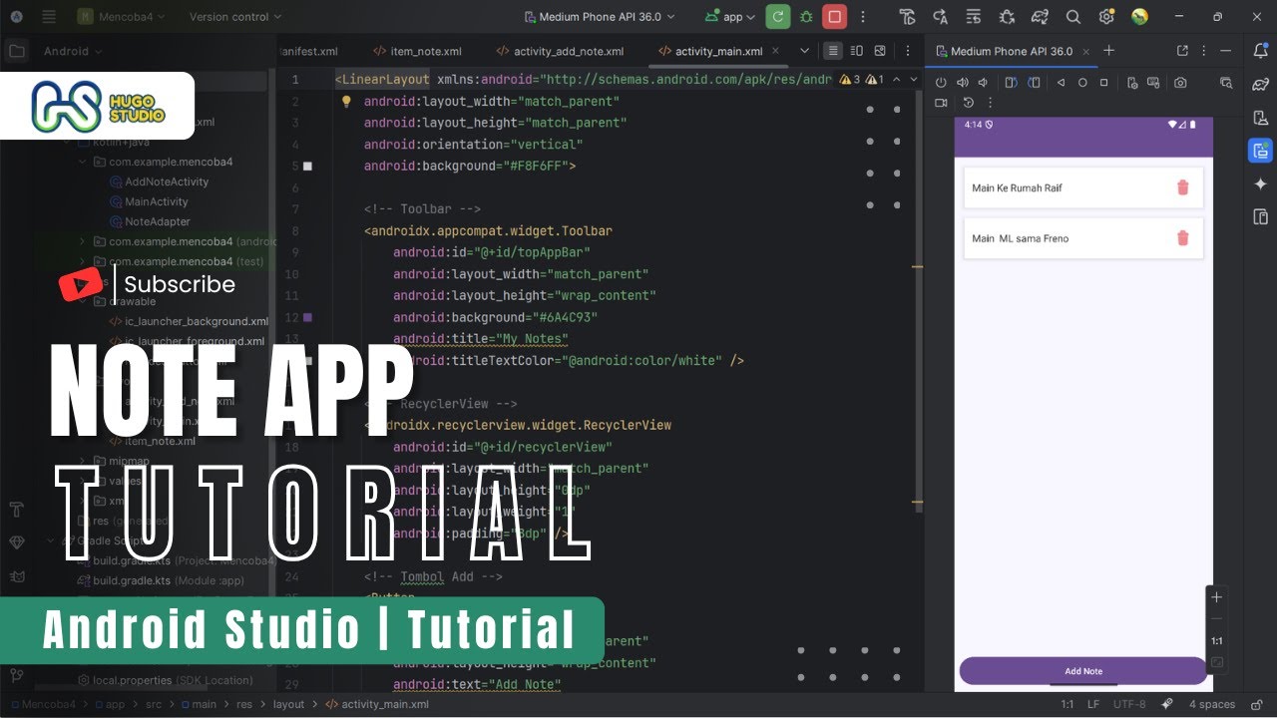Switch editor to Code-only view
This screenshot has height=718, width=1277.
click(832, 51)
